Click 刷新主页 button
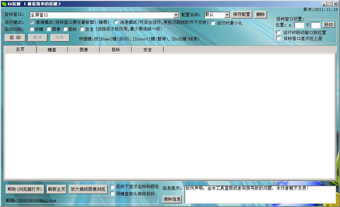 pos(57,189)
